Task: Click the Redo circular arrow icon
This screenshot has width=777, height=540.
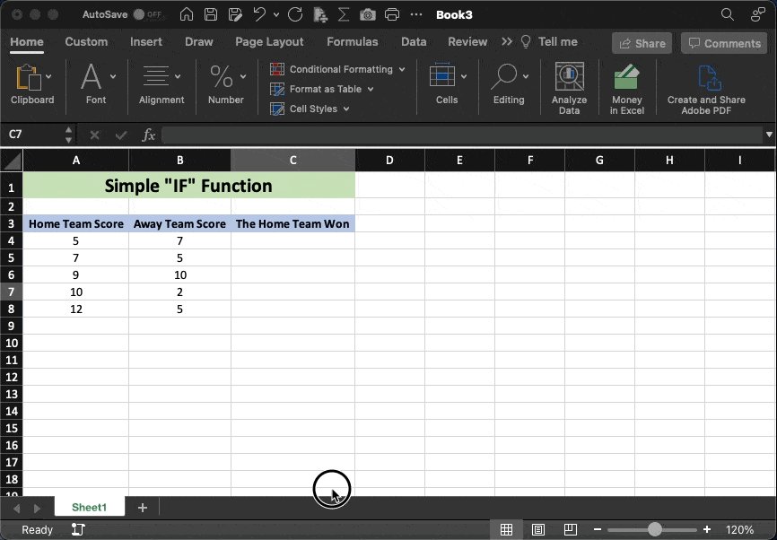Action: pos(295,14)
